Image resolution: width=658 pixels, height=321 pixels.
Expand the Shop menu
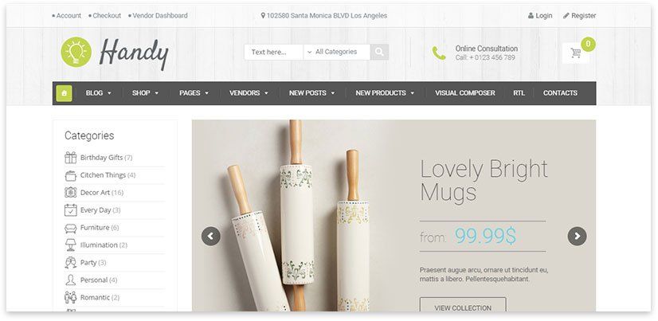tap(145, 93)
